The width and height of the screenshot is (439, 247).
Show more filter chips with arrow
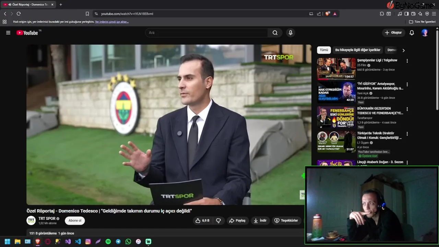pyautogui.click(x=403, y=50)
